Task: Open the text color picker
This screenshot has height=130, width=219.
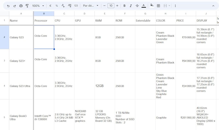Action: [144, 6]
